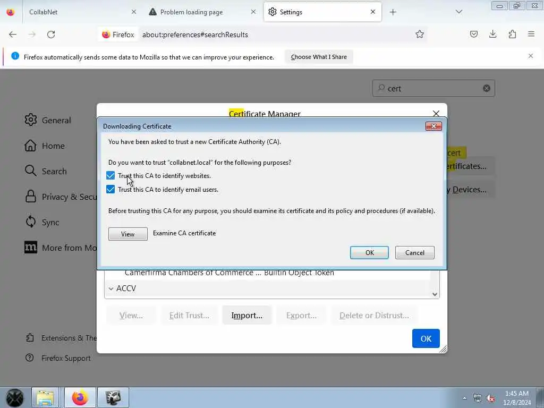Bookmark this page with star icon
Image resolution: width=544 pixels, height=408 pixels.
tap(420, 34)
